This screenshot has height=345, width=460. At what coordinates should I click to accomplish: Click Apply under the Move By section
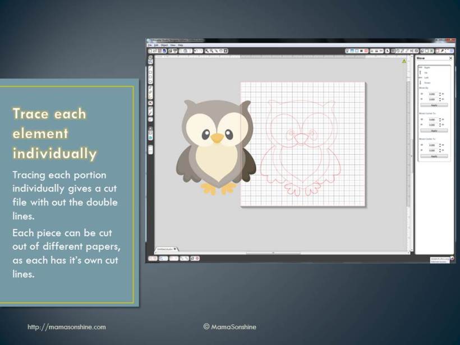click(434, 105)
